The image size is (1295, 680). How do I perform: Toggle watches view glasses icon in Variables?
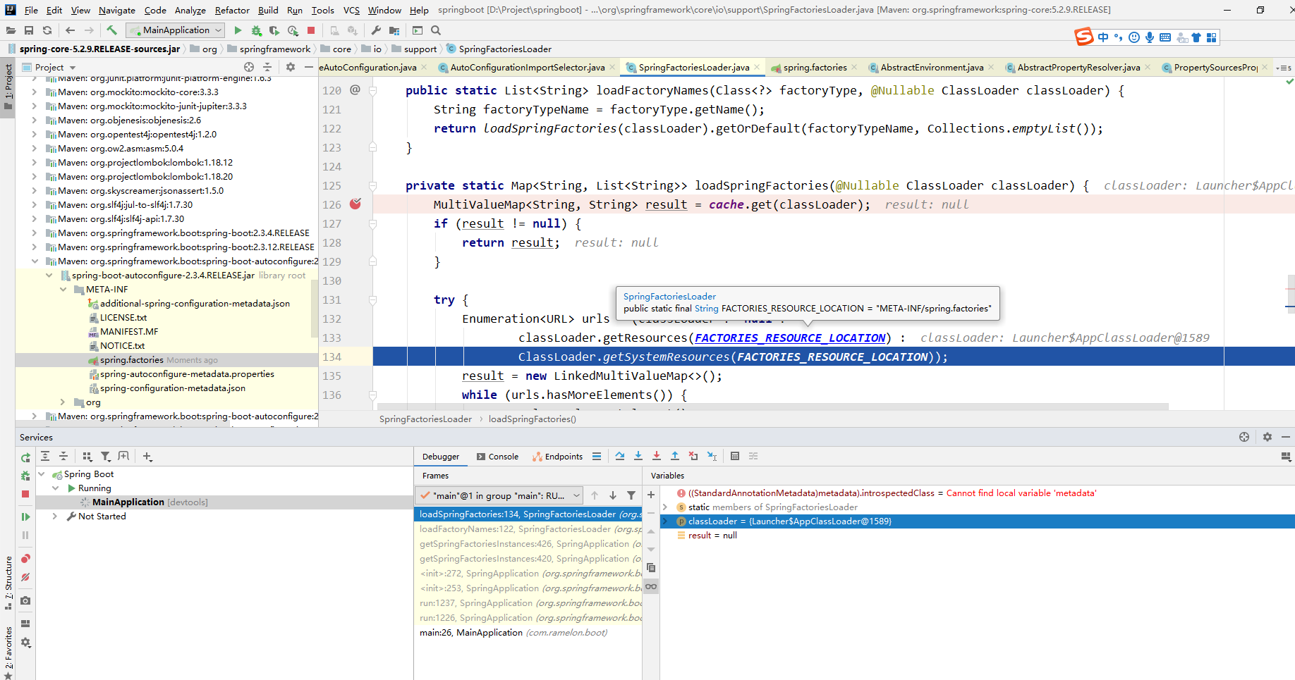click(651, 586)
